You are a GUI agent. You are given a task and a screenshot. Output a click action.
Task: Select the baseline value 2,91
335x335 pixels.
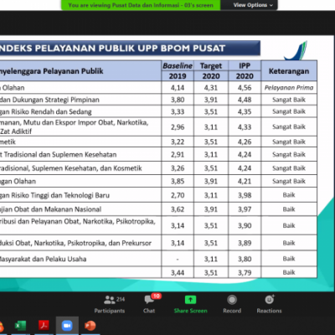(x=178, y=154)
